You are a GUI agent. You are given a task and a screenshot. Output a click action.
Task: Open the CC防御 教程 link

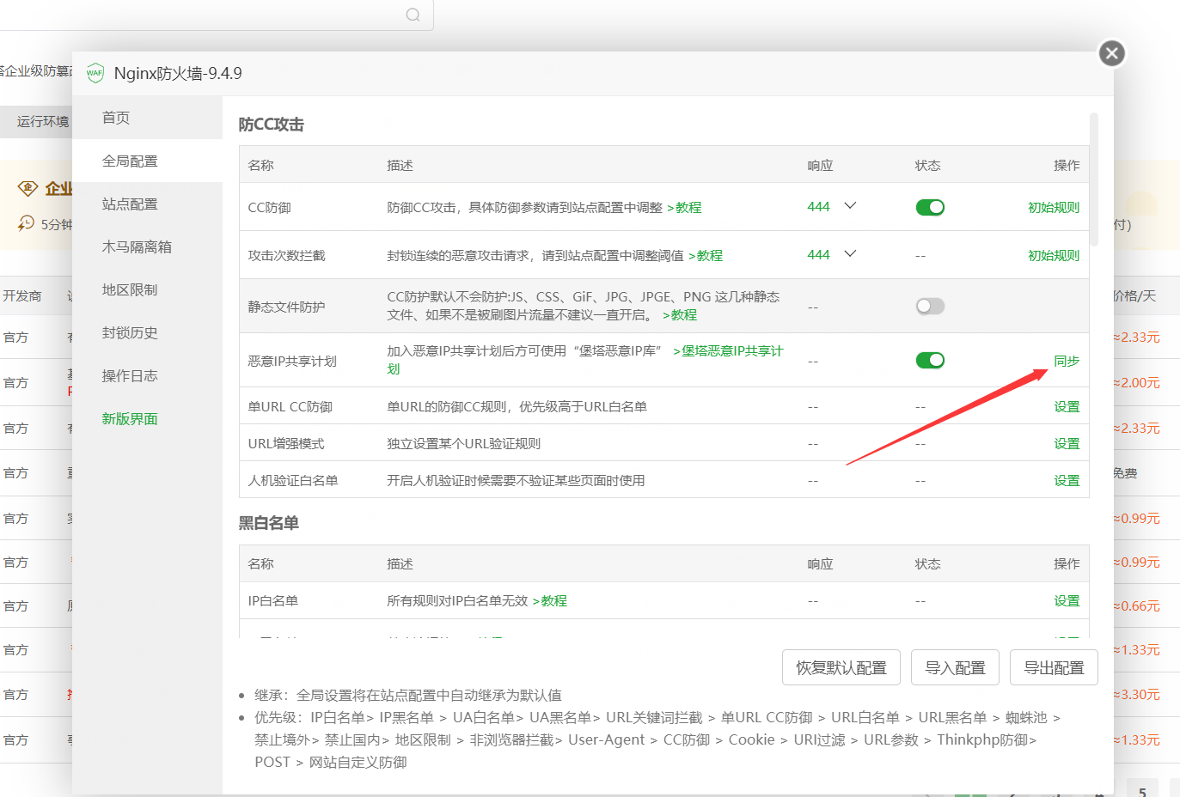(684, 207)
